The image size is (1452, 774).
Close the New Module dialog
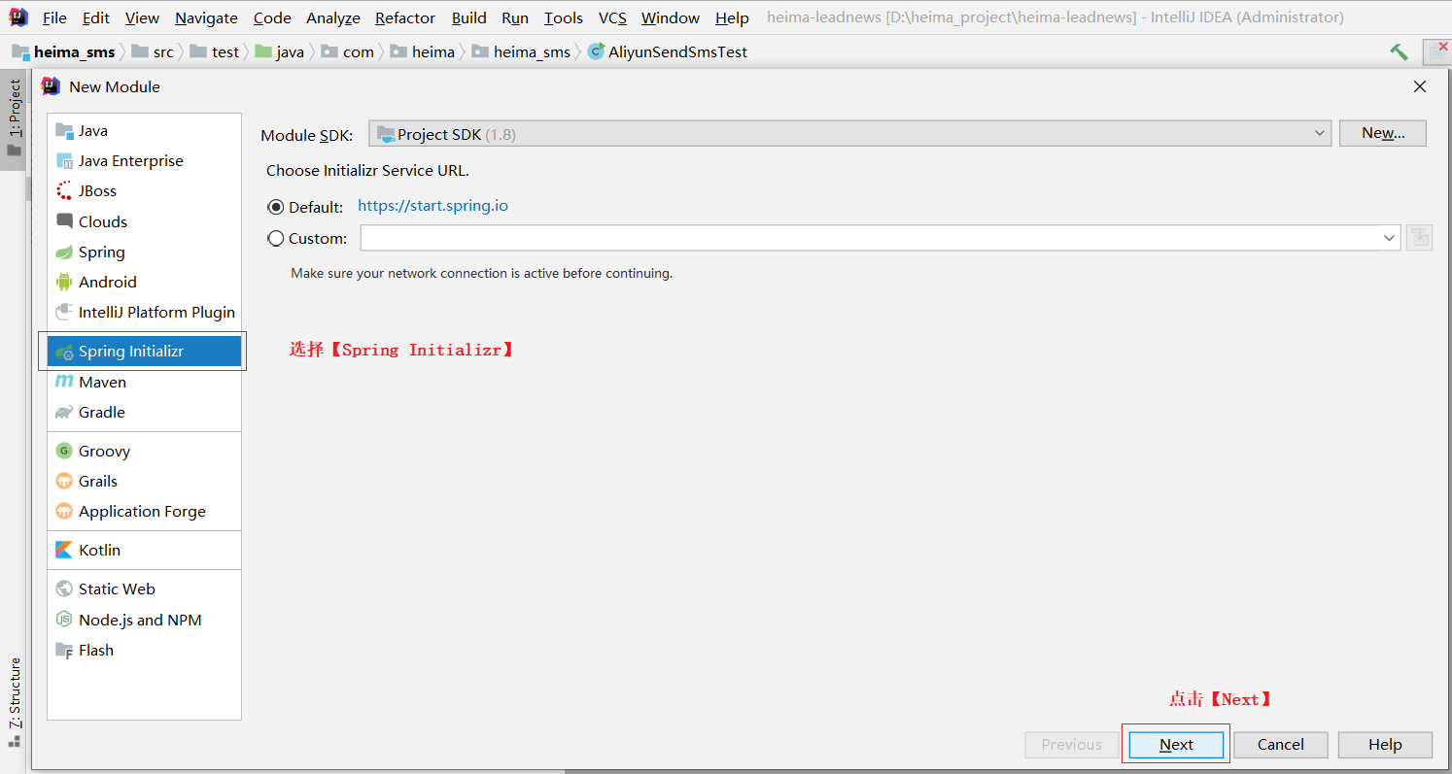[x=1420, y=86]
